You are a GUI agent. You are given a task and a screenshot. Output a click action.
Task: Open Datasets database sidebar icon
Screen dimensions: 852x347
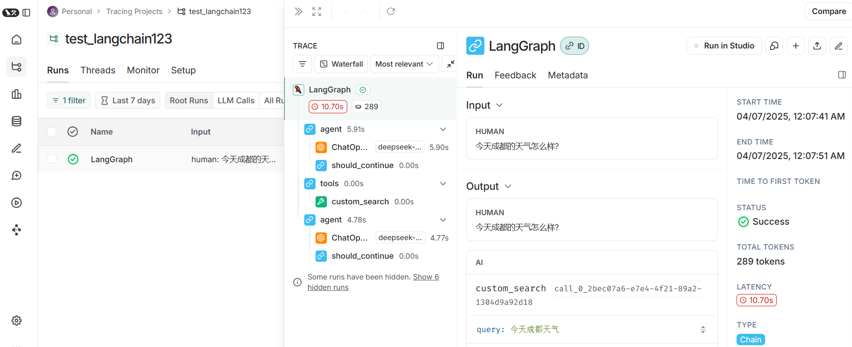coord(17,121)
